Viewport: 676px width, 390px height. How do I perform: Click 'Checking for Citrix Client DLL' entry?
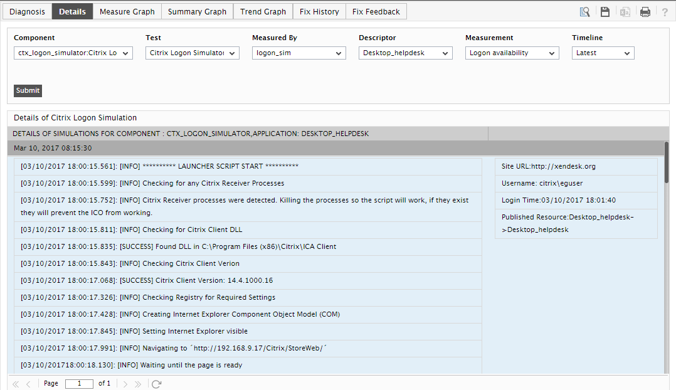coord(248,229)
